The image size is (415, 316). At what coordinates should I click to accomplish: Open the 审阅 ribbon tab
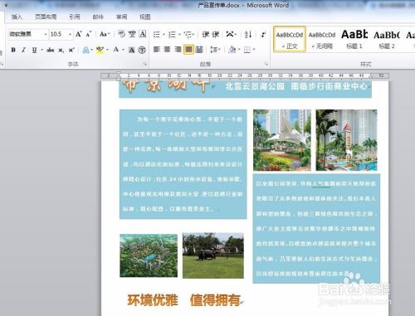pyautogui.click(x=121, y=17)
